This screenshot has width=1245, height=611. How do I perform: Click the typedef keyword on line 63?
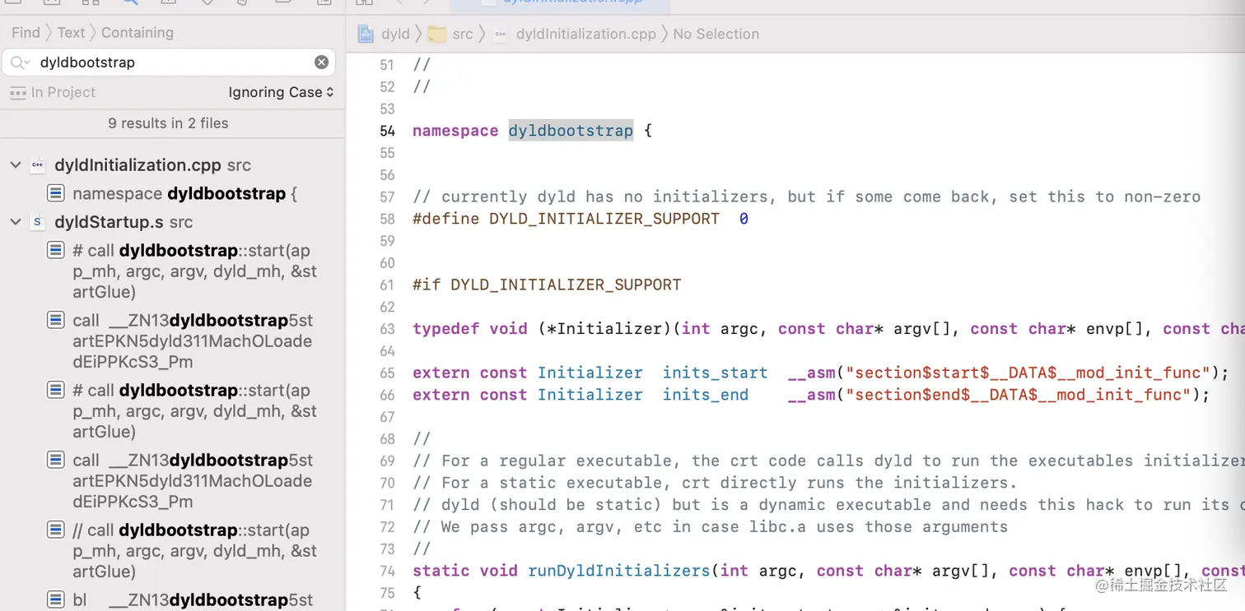445,329
